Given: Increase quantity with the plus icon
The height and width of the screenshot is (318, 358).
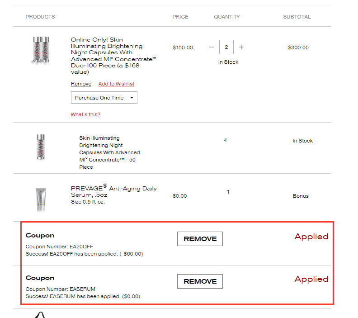Looking at the screenshot, I should click(241, 47).
